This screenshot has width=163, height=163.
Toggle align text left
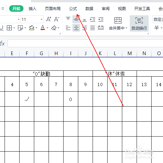[68, 28]
